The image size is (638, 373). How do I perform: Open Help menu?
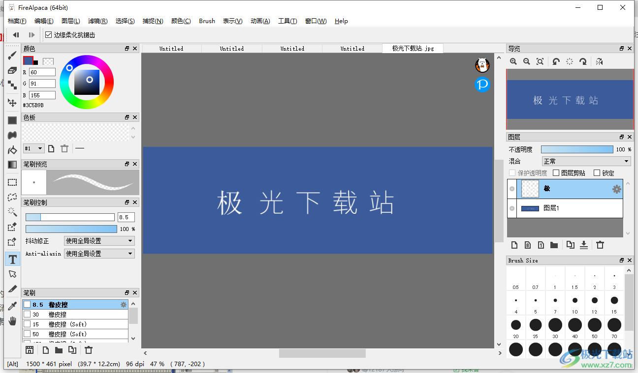(x=341, y=21)
